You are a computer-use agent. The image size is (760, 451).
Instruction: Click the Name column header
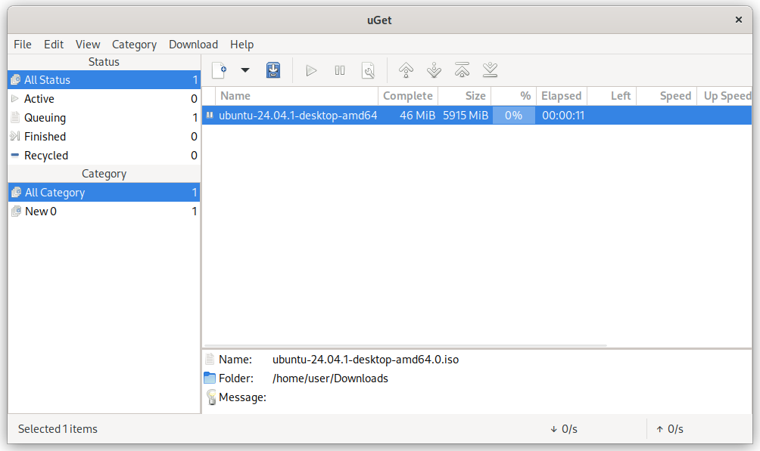pos(295,96)
